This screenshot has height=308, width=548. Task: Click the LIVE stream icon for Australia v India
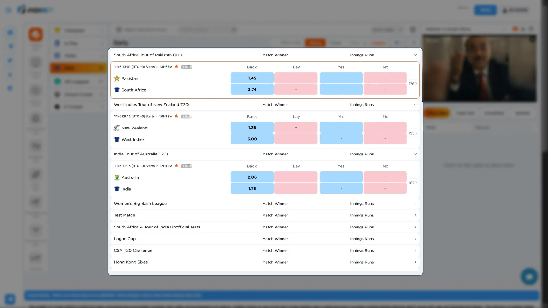coord(187,166)
